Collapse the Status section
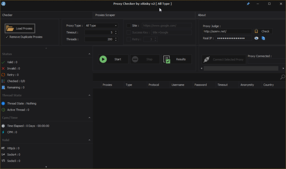286x169 pixels. click(89, 54)
